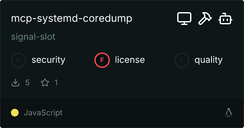
Task: Select the quality label
Action: pyautogui.click(x=208, y=60)
